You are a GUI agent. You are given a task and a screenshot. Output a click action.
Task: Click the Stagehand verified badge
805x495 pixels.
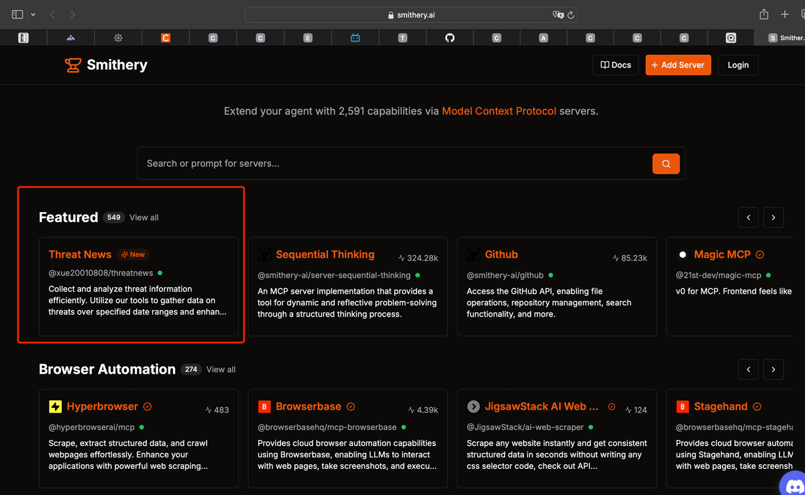pos(757,406)
